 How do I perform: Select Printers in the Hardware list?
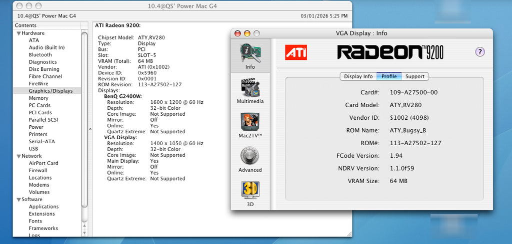click(x=38, y=134)
